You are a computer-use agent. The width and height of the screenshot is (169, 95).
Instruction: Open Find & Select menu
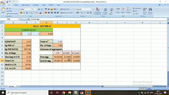[x=150, y=11]
